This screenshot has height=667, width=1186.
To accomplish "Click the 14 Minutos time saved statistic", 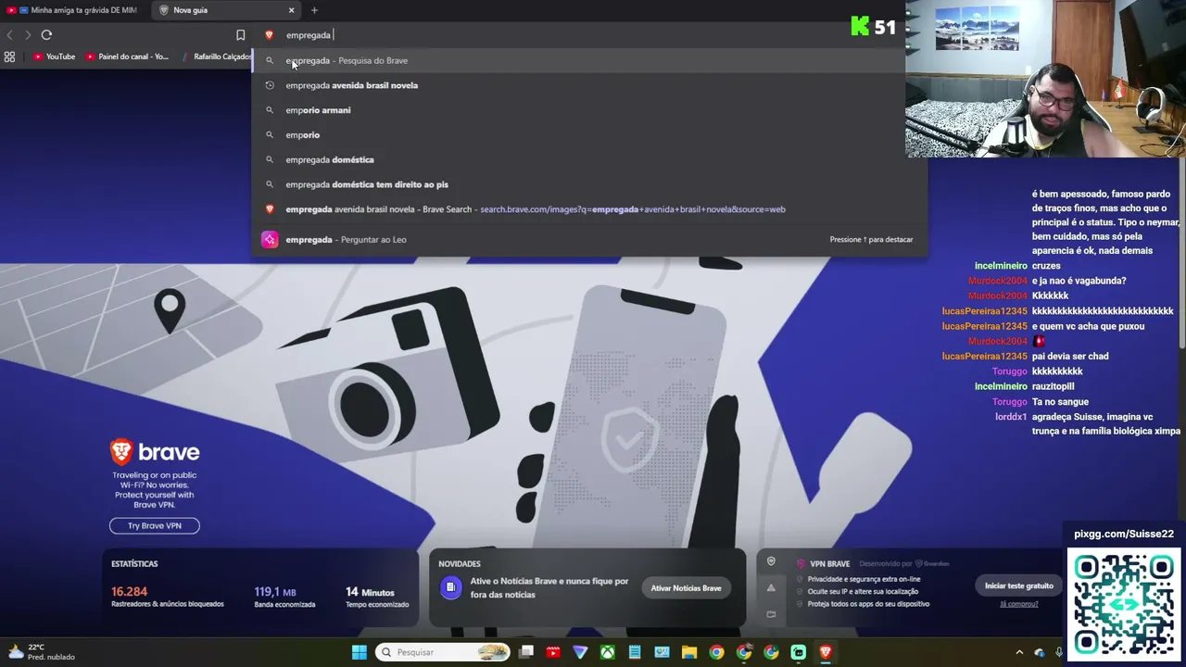I will (x=377, y=597).
